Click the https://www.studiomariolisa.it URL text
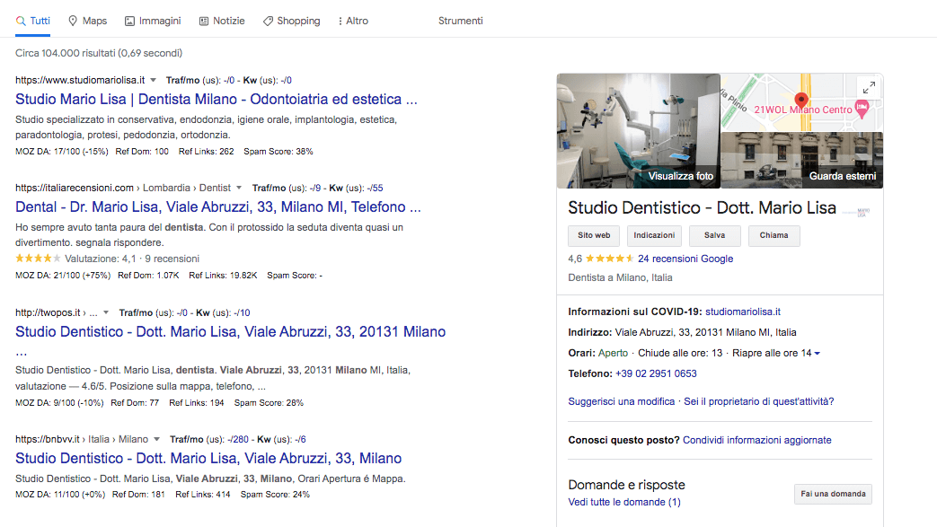 pyautogui.click(x=80, y=80)
